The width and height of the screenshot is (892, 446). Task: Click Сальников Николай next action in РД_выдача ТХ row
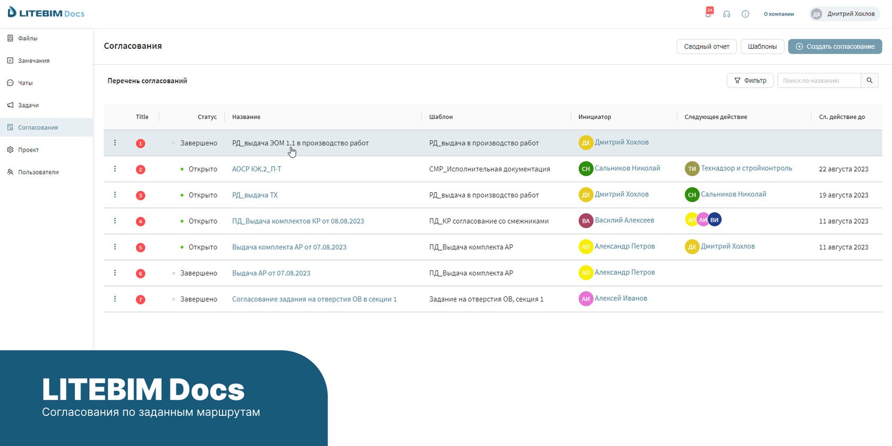733,194
